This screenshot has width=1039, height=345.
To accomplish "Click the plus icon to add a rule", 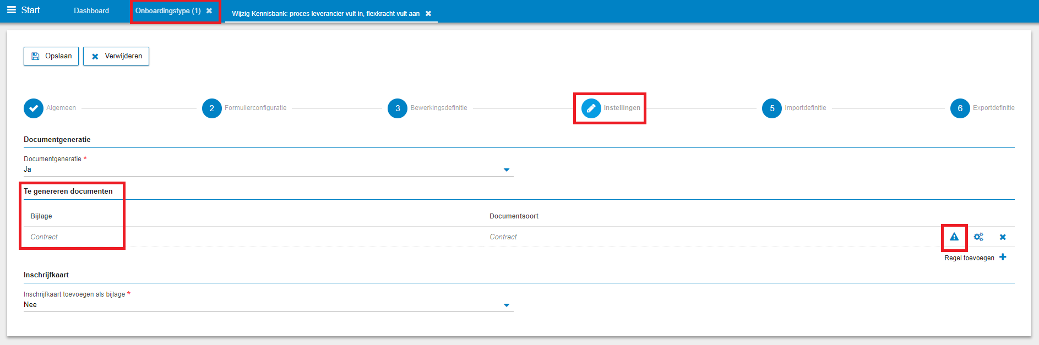I will [1002, 257].
